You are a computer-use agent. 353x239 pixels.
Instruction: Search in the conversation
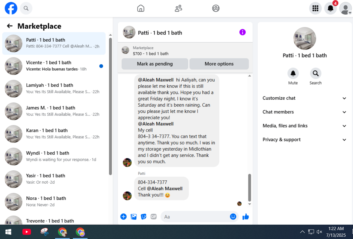pyautogui.click(x=315, y=74)
